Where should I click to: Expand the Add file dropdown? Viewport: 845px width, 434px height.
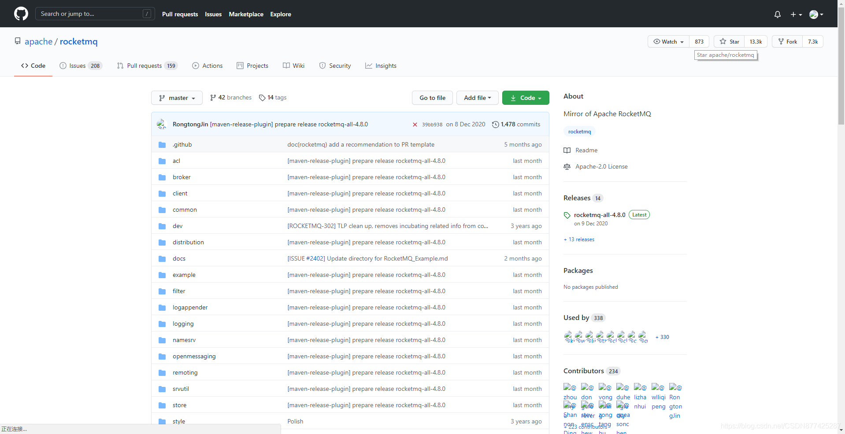coord(477,98)
